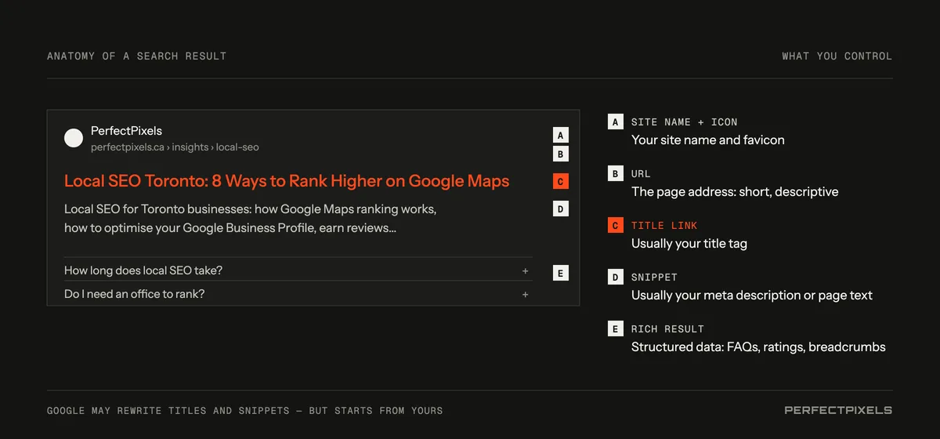
Task: Click marker E beside the FAQ rows
Action: 560,273
